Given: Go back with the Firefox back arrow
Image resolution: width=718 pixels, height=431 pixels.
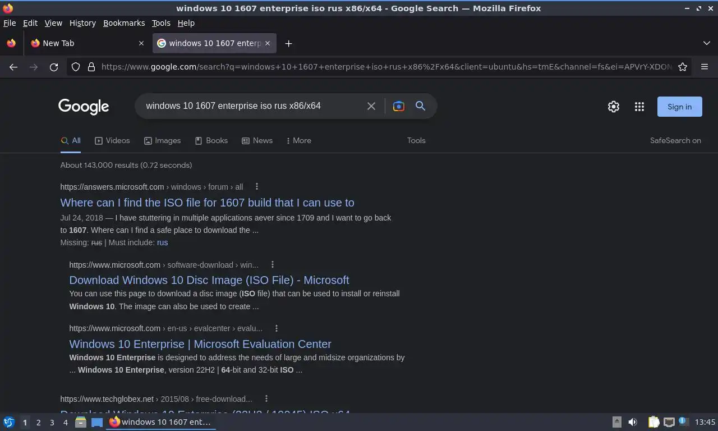Looking at the screenshot, I should (x=13, y=67).
